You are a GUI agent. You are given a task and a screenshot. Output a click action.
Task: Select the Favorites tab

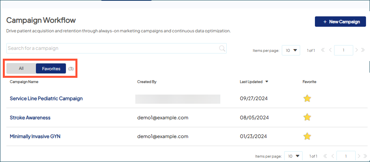[x=51, y=69]
